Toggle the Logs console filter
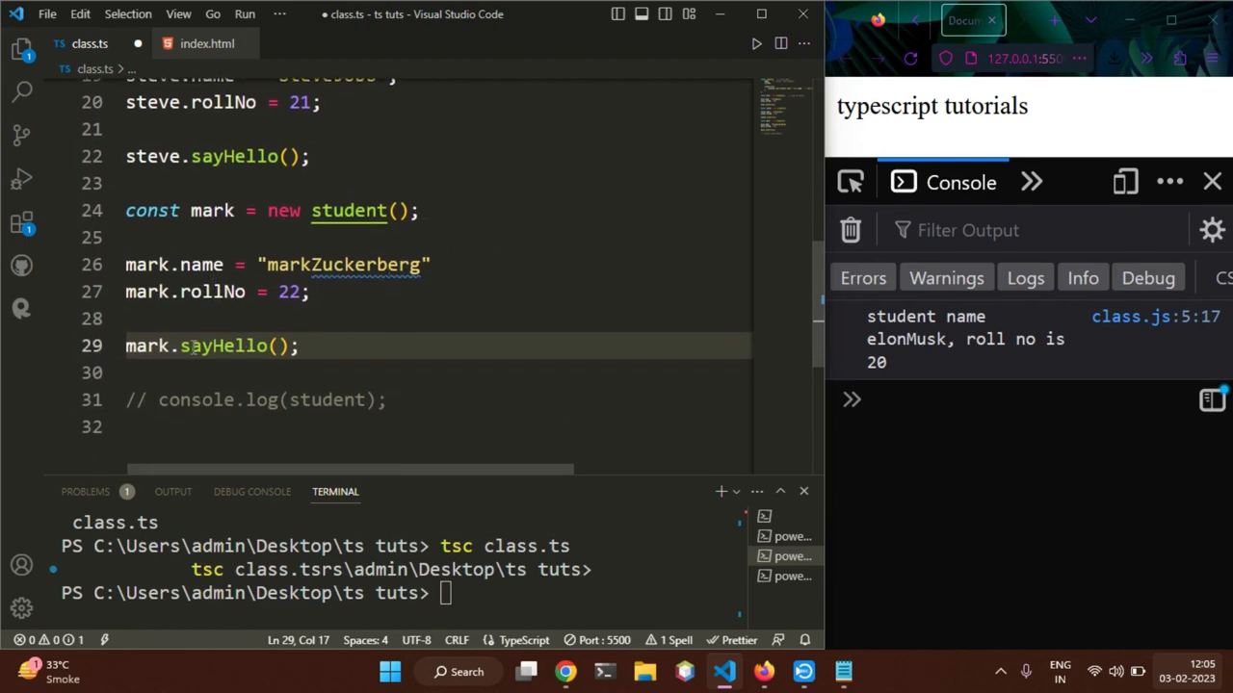 [x=1026, y=278]
